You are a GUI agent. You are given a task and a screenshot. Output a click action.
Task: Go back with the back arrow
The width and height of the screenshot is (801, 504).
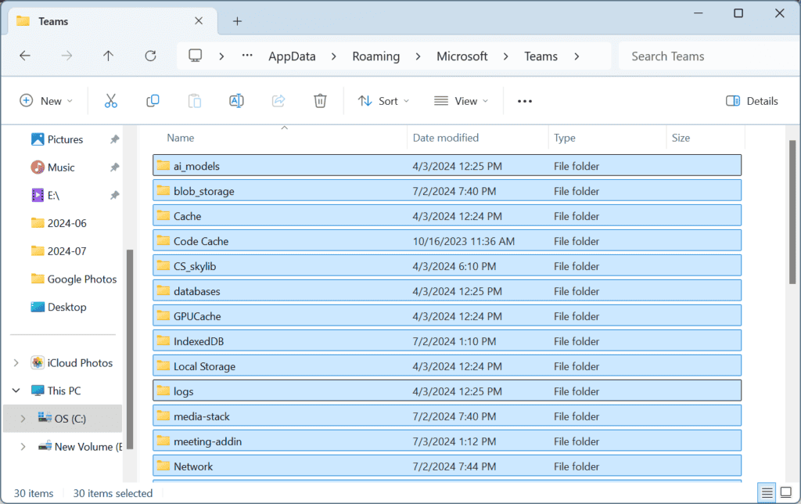(x=24, y=56)
